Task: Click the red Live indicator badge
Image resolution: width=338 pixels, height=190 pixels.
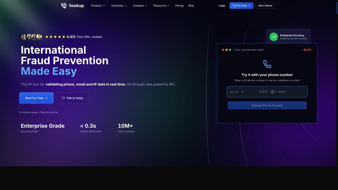Action: point(307,50)
